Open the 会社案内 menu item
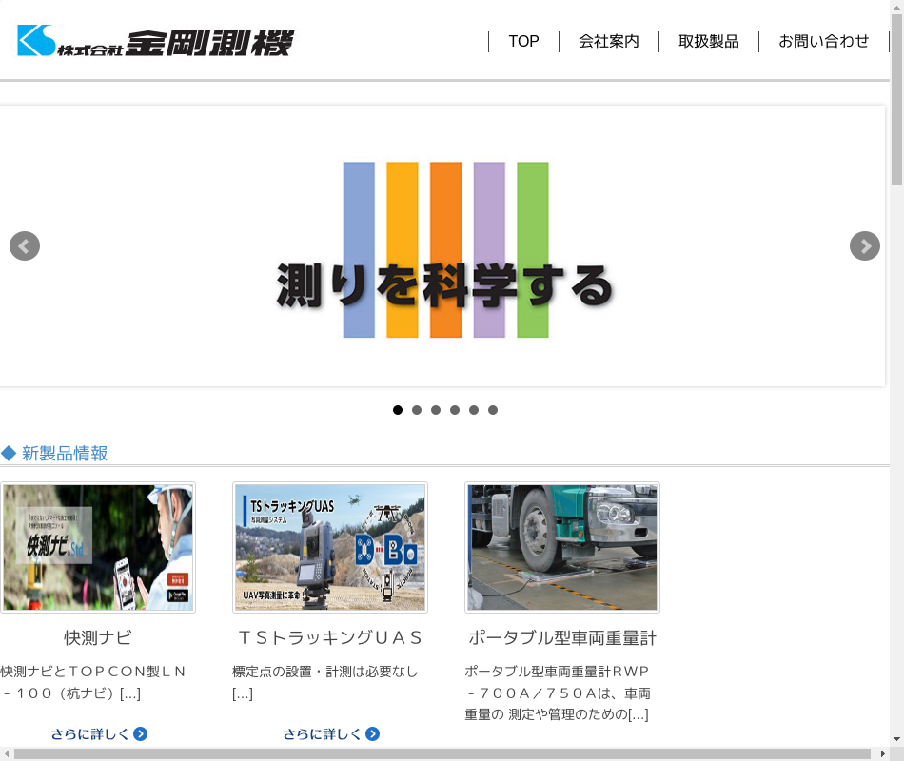The width and height of the screenshot is (904, 761). [609, 42]
